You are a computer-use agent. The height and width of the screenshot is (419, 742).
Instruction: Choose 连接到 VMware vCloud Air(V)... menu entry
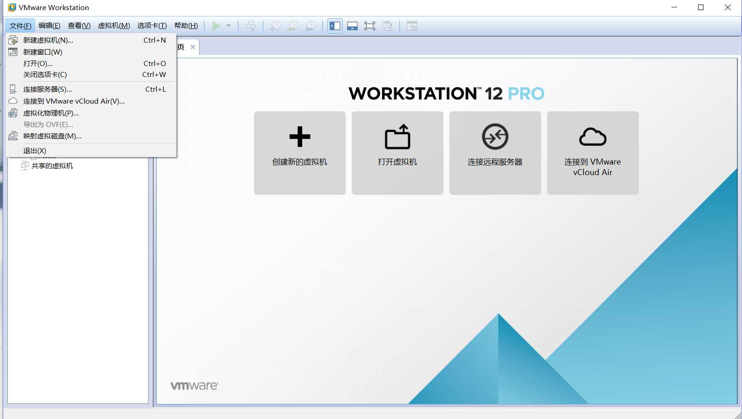91,101
